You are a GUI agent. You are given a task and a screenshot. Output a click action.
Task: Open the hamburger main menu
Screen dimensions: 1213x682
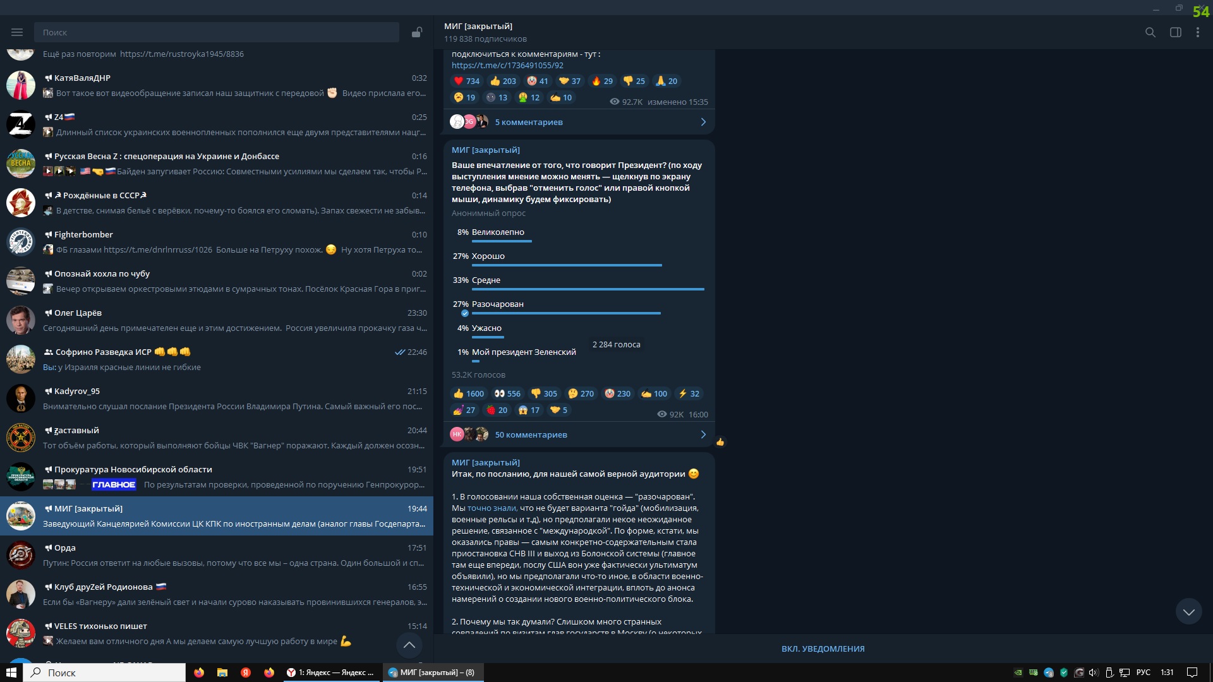point(17,32)
